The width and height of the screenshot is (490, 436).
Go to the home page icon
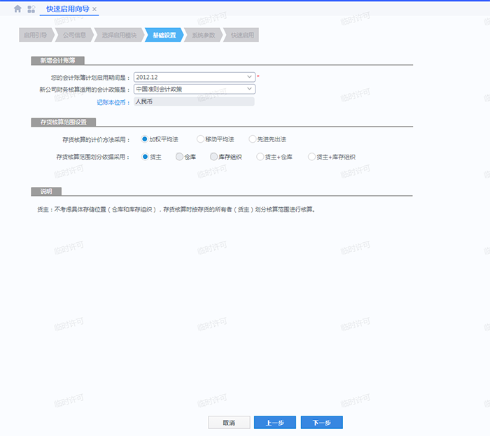click(17, 9)
